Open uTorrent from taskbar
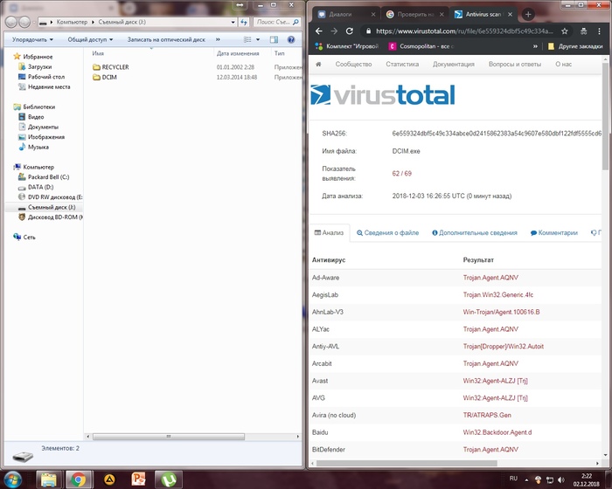 (168, 479)
